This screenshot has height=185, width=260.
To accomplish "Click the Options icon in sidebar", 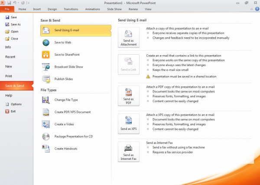I will click(x=7, y=104).
